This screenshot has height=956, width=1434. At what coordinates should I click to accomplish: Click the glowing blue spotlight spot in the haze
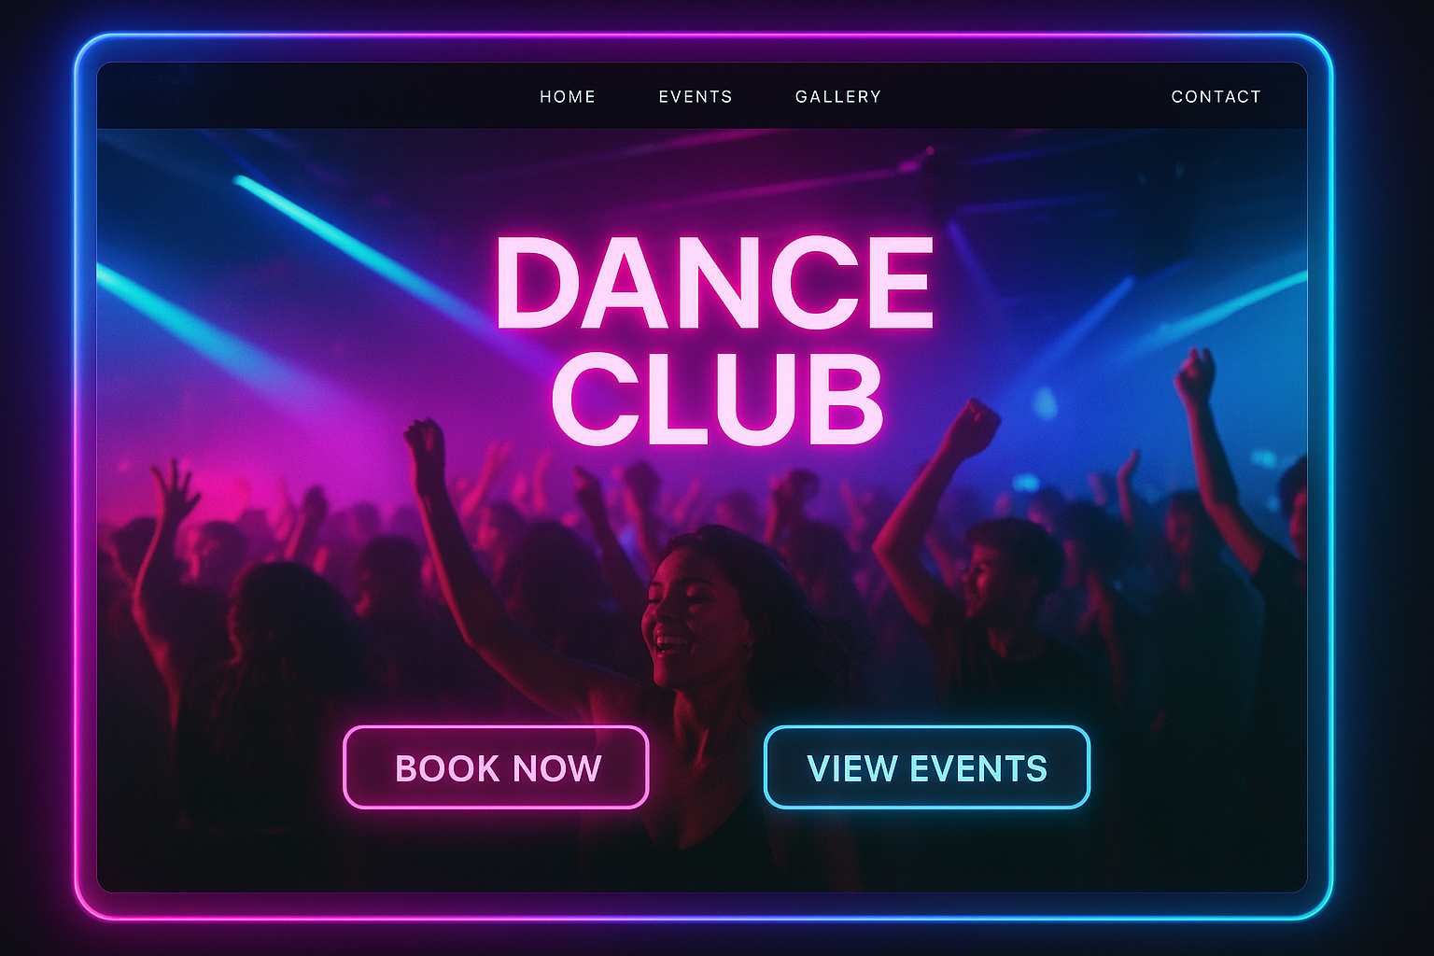coord(1044,403)
